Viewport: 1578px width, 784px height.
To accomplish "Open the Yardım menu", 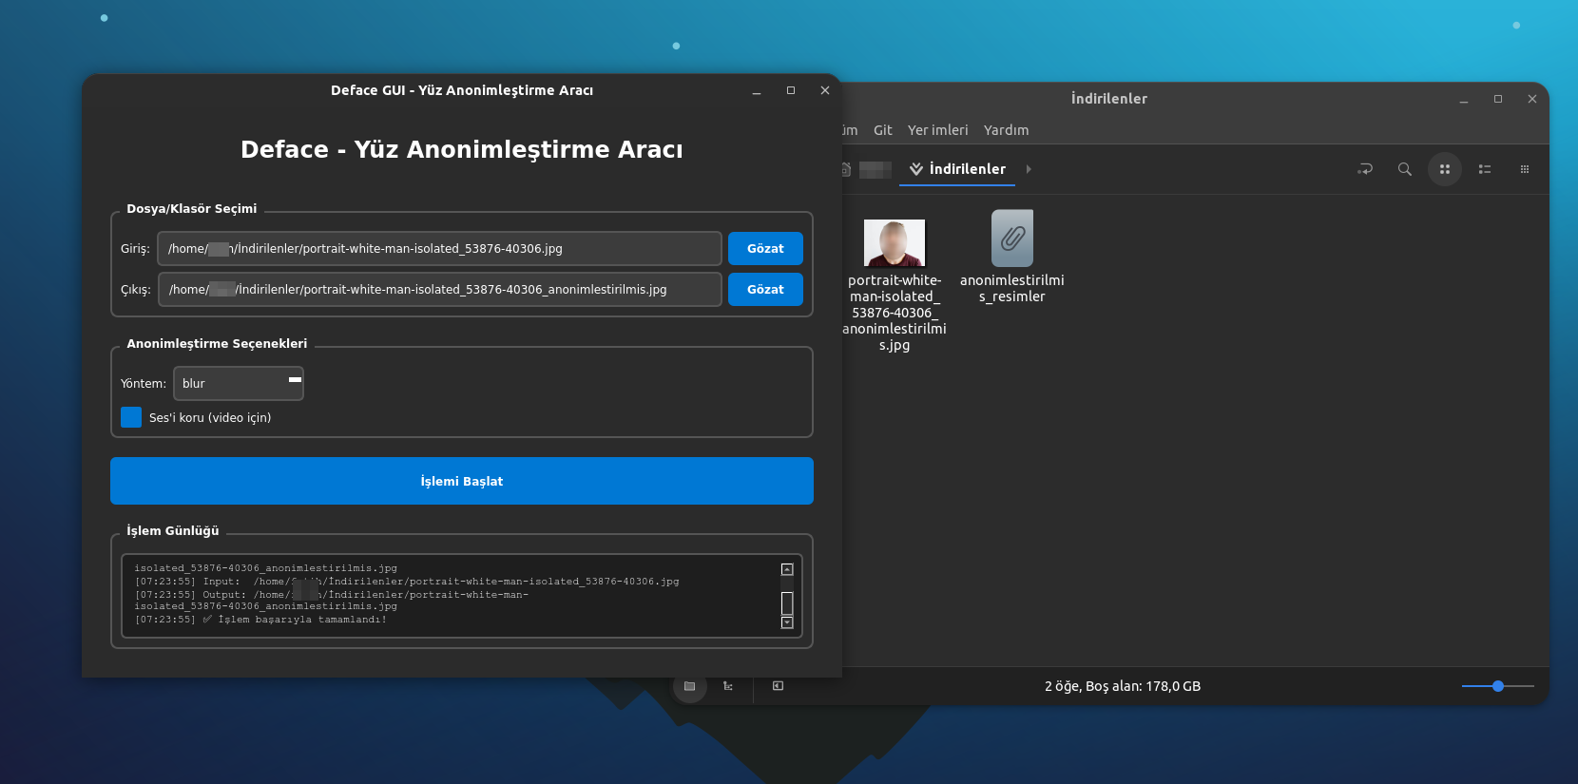I will (1006, 130).
